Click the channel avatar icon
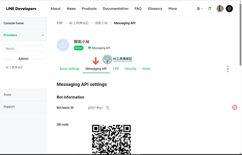242x155 pixels. coord(63,45)
